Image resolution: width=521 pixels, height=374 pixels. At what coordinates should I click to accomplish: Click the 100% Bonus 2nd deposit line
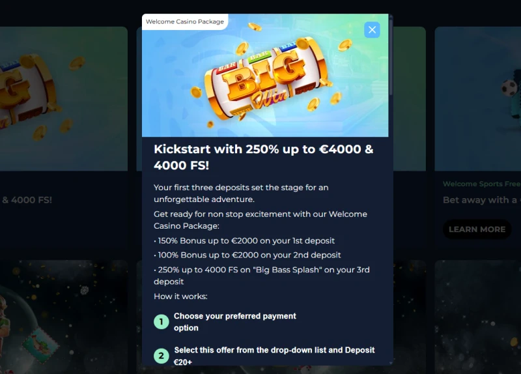pos(247,255)
